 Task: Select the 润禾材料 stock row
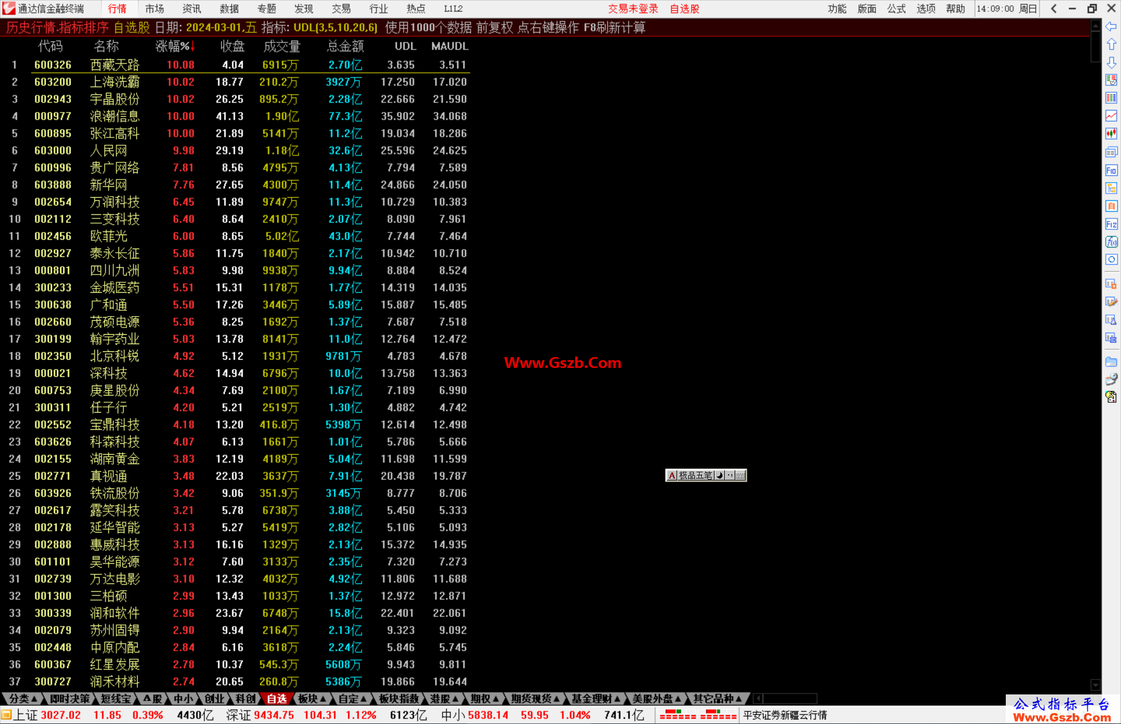pos(235,681)
